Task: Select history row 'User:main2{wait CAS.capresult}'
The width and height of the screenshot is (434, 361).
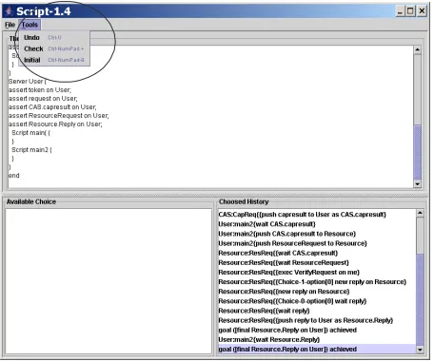Action: [x=317, y=224]
